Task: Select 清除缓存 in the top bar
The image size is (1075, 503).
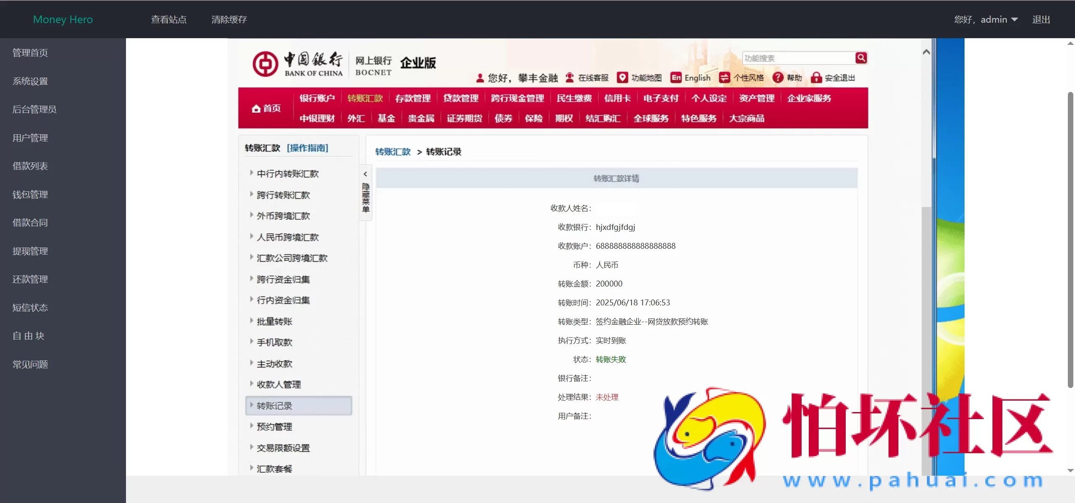Action: (x=229, y=19)
